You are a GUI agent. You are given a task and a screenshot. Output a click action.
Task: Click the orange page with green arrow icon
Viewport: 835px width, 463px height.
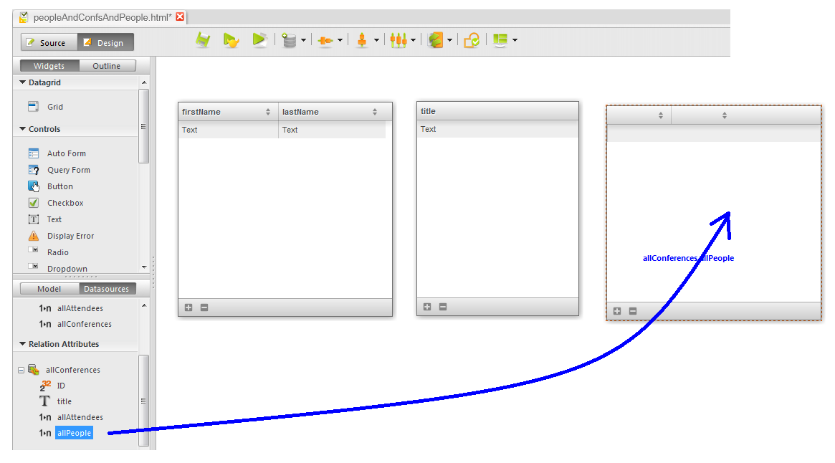point(435,40)
